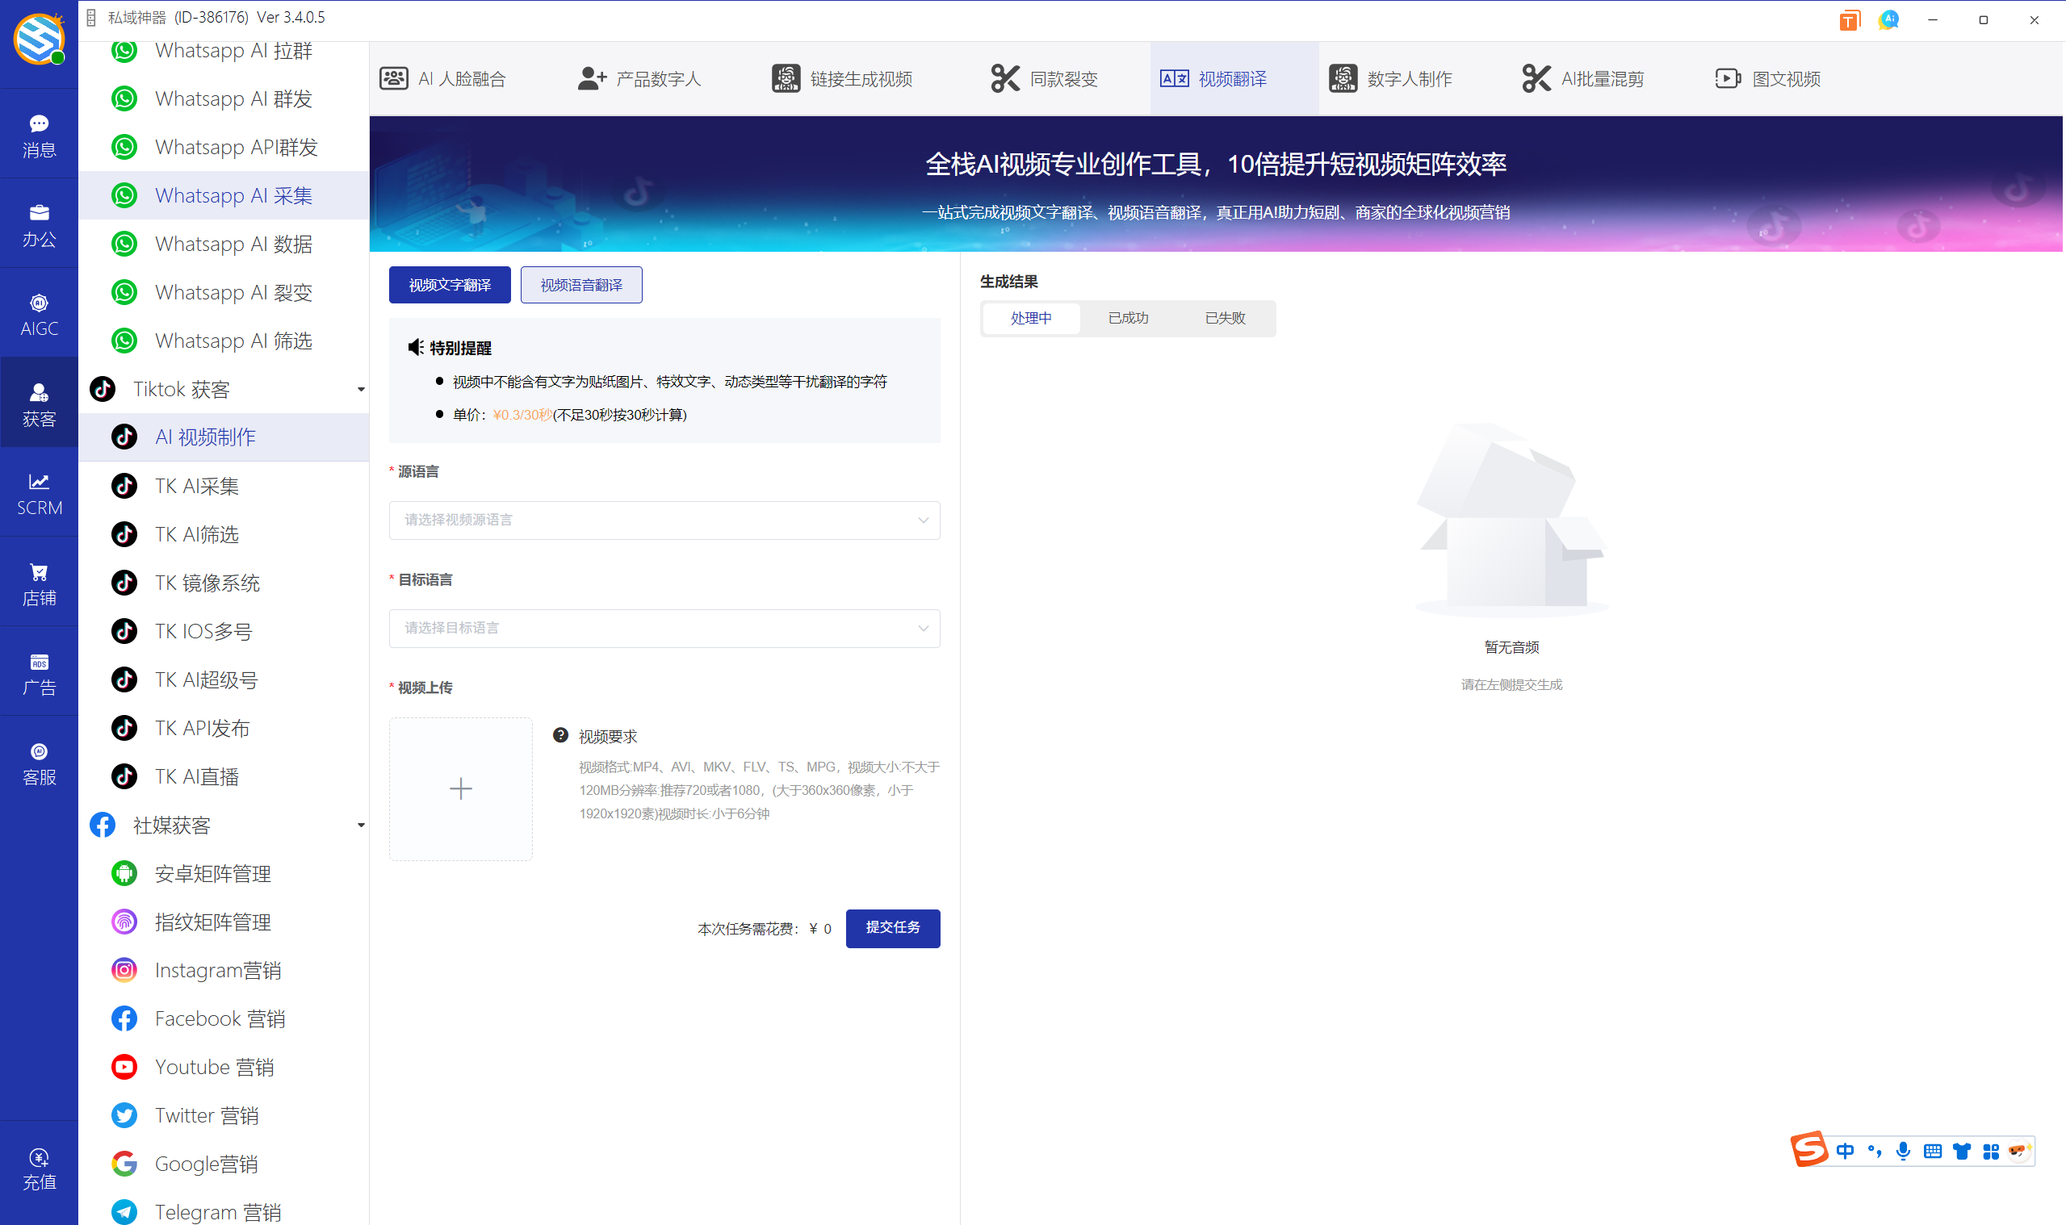Image resolution: width=2066 pixels, height=1225 pixels.
Task: Switch to the SCRM sidebar section
Action: [x=39, y=493]
